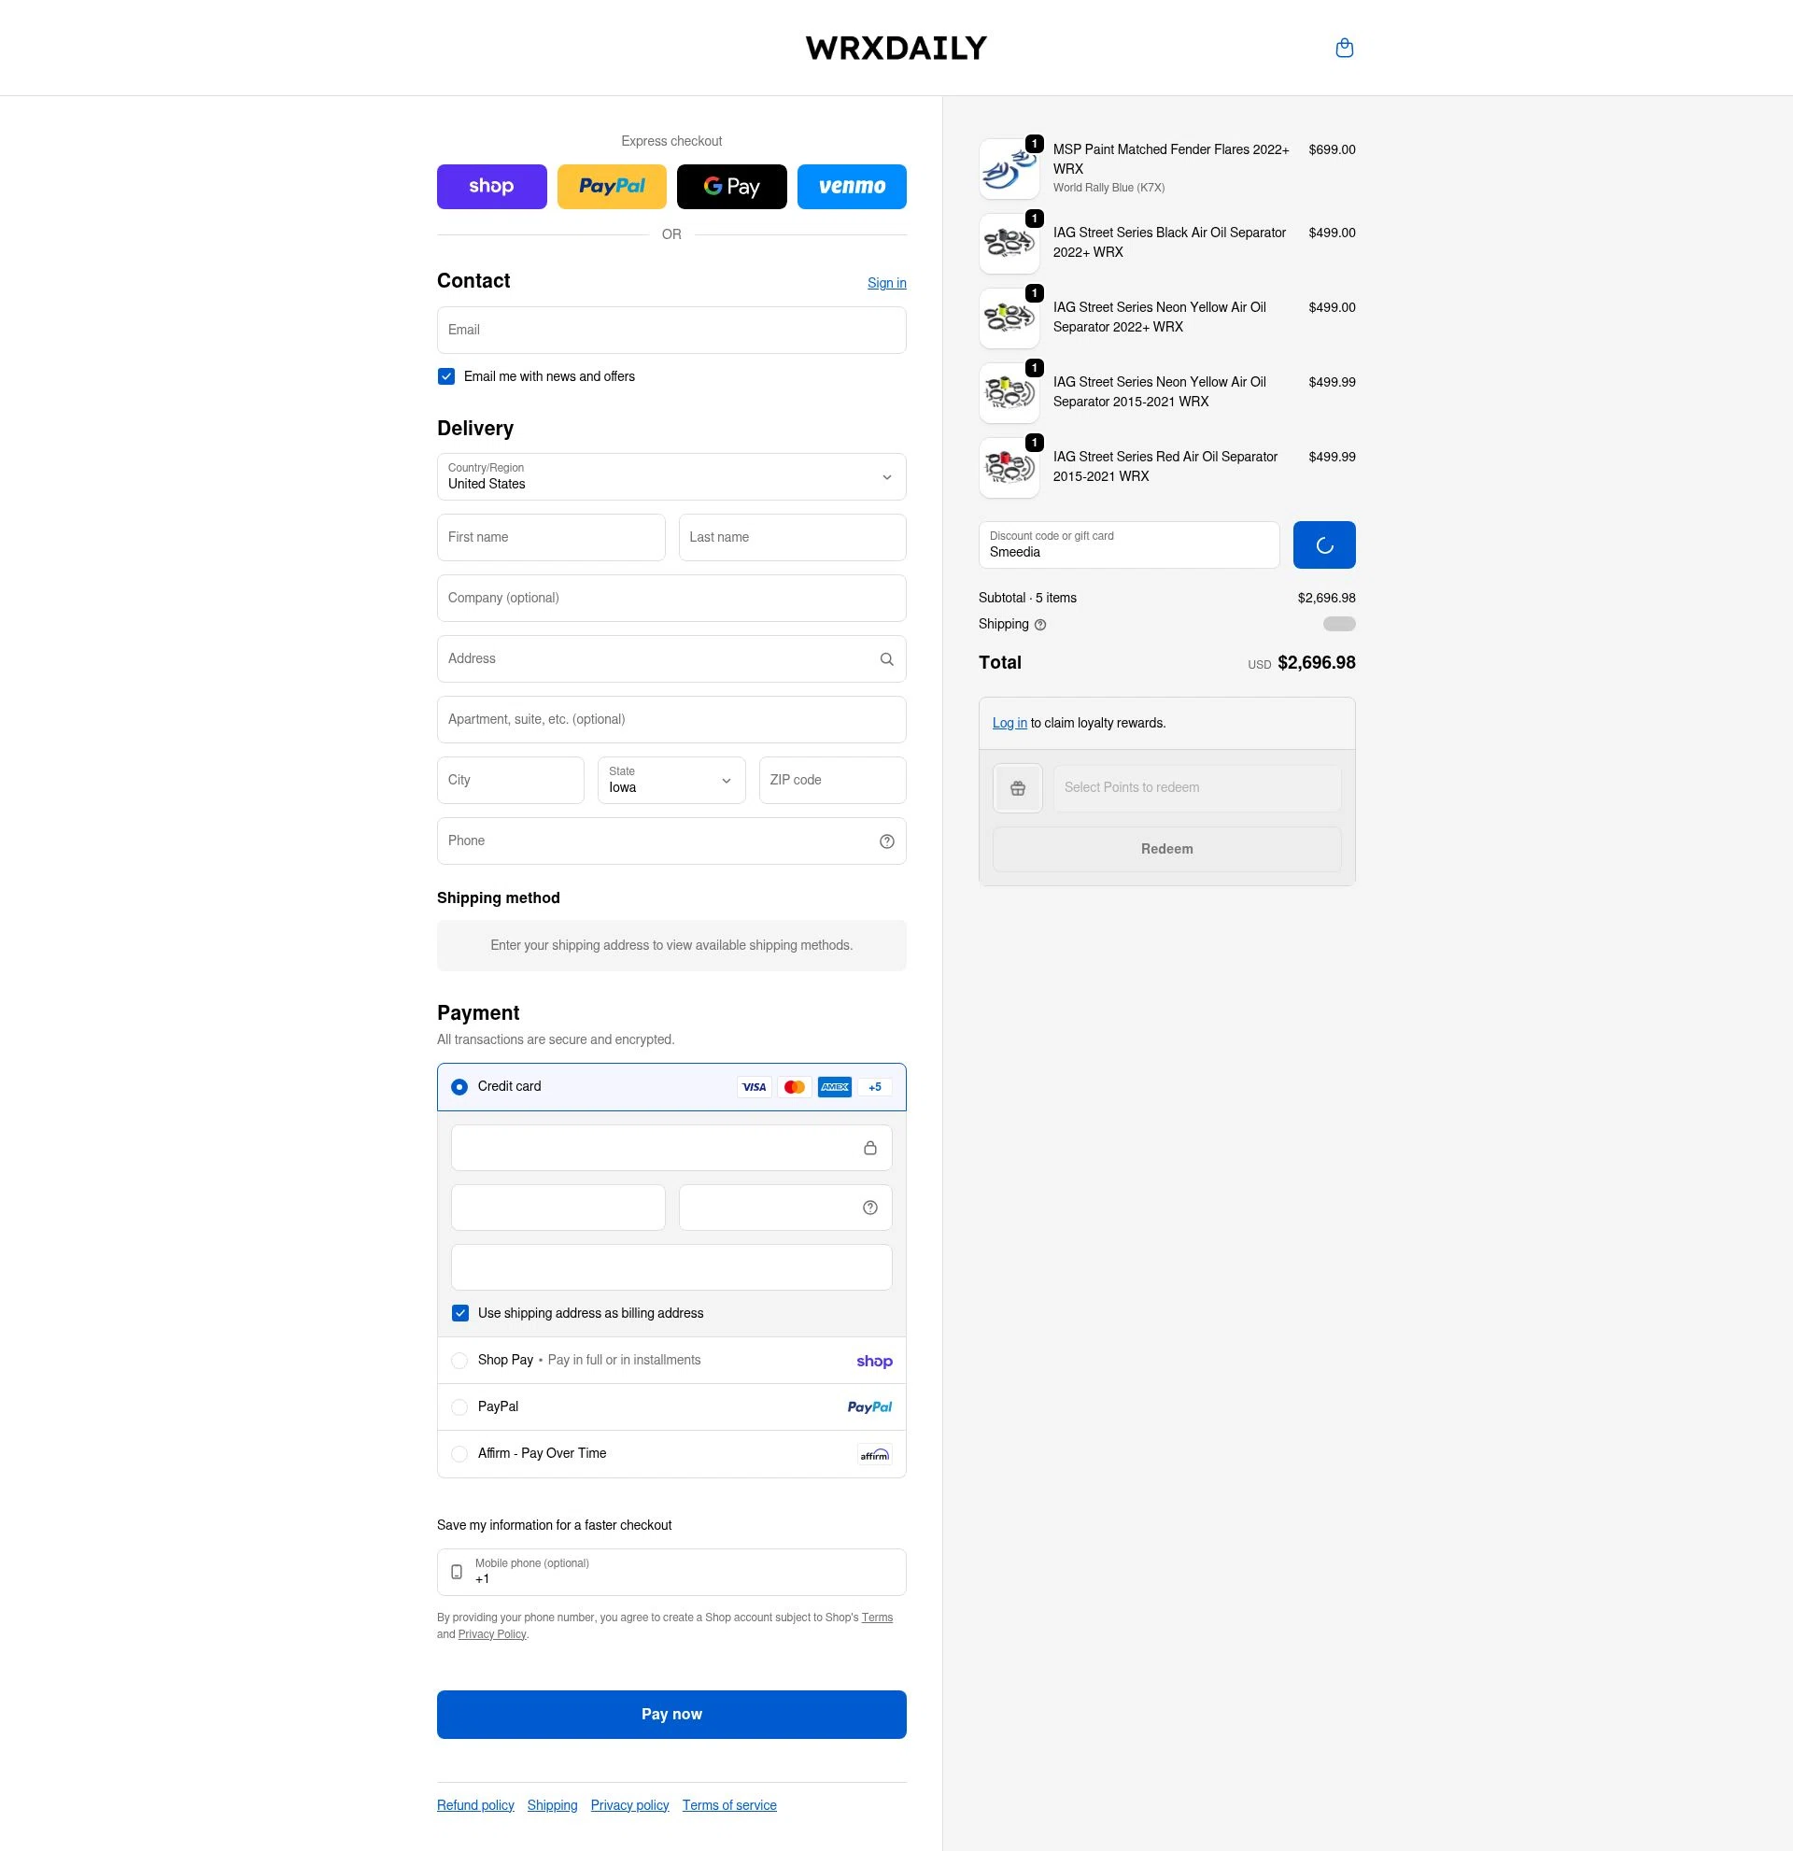Screen dimensions: 1793x1851
Task: Click the WRXDAILY logo
Action: point(895,48)
